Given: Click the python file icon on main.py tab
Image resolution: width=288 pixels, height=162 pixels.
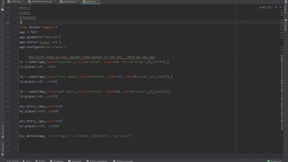Looking at the screenshot, I should 9,1.
